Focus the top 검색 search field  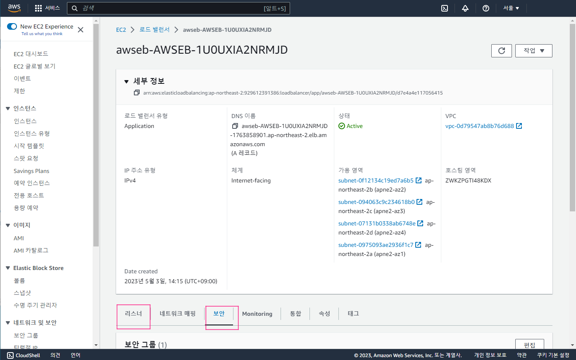point(179,8)
